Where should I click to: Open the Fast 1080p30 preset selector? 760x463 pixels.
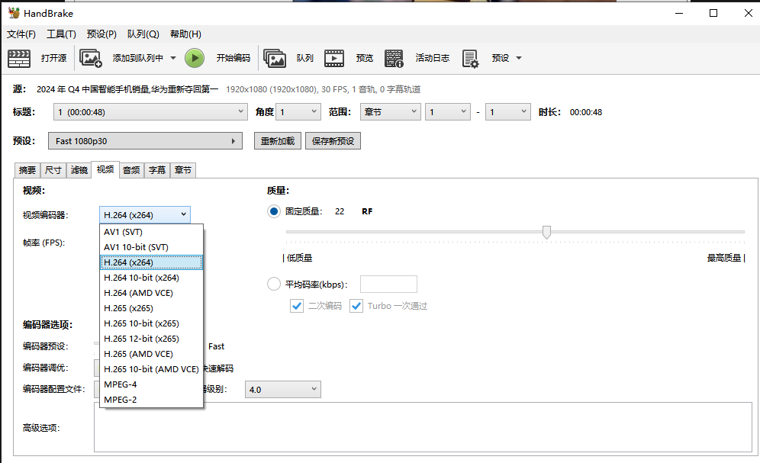point(146,141)
